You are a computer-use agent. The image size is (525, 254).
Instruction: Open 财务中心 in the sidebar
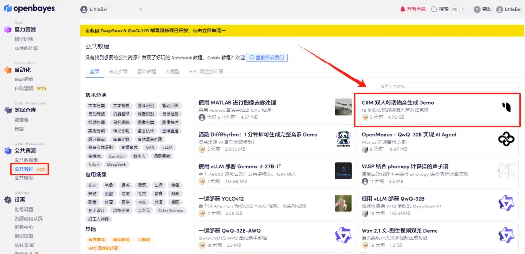coord(24,227)
